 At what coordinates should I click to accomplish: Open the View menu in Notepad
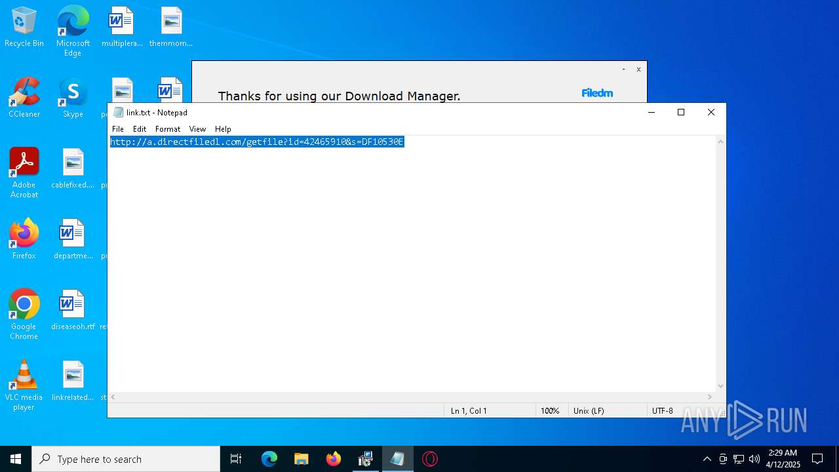(197, 129)
